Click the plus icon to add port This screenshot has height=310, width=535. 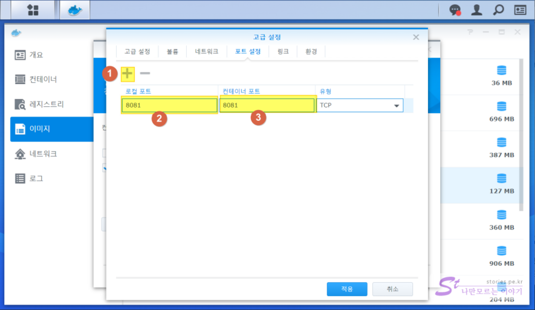click(127, 74)
